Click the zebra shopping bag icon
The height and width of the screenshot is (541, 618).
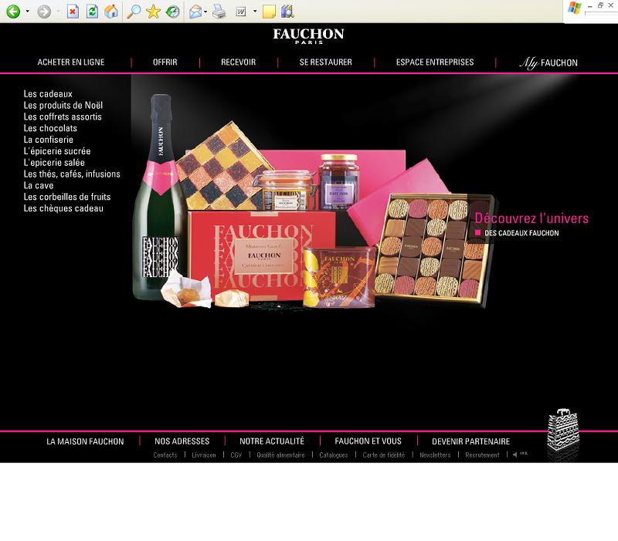pos(563,431)
